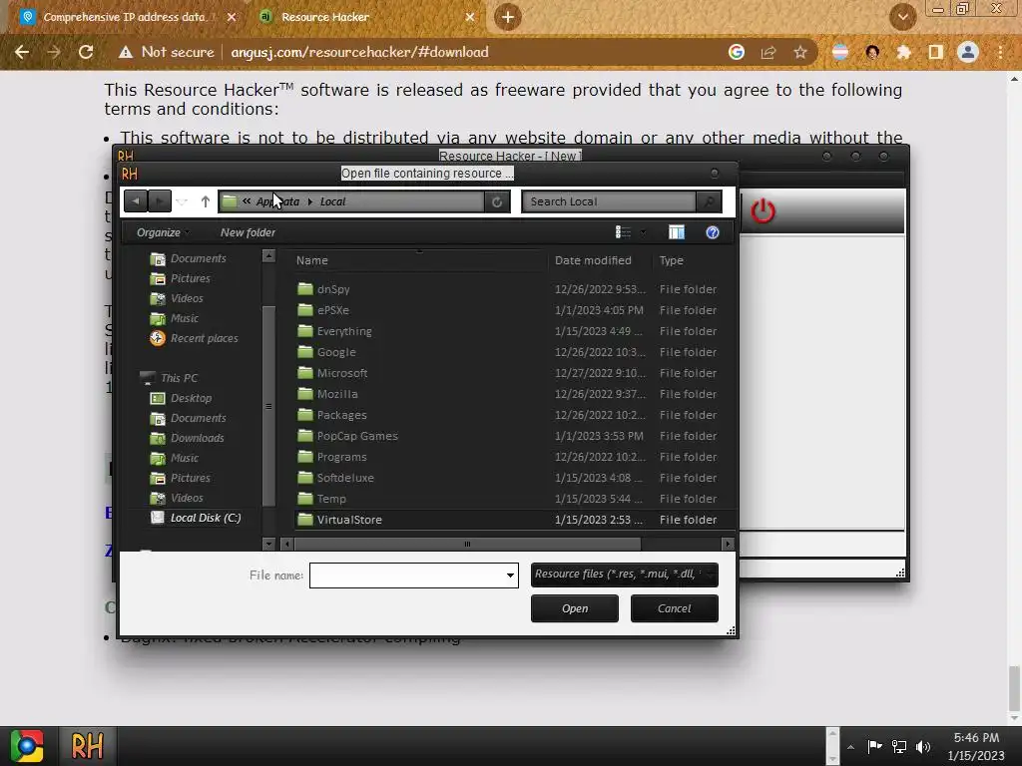Image resolution: width=1022 pixels, height=766 pixels.
Task: Click Local in the path breadcrumb
Action: 333,201
